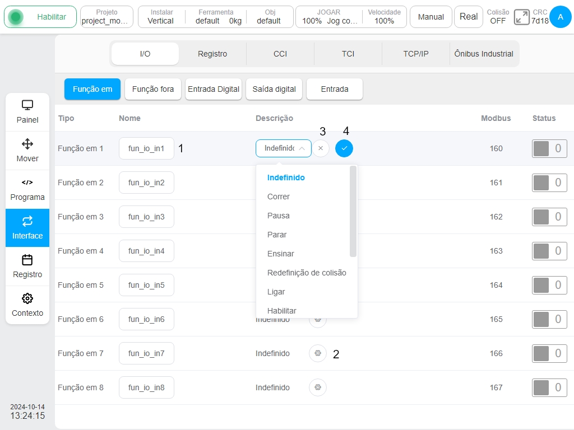Click the gear icon for Função em 6
574x430 pixels.
click(318, 319)
